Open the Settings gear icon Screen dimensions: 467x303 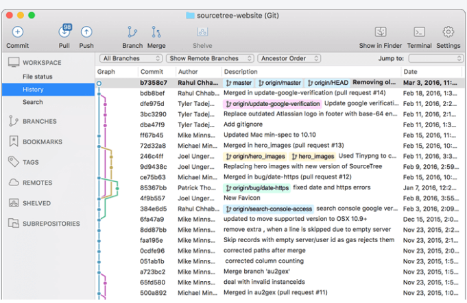tap(448, 31)
